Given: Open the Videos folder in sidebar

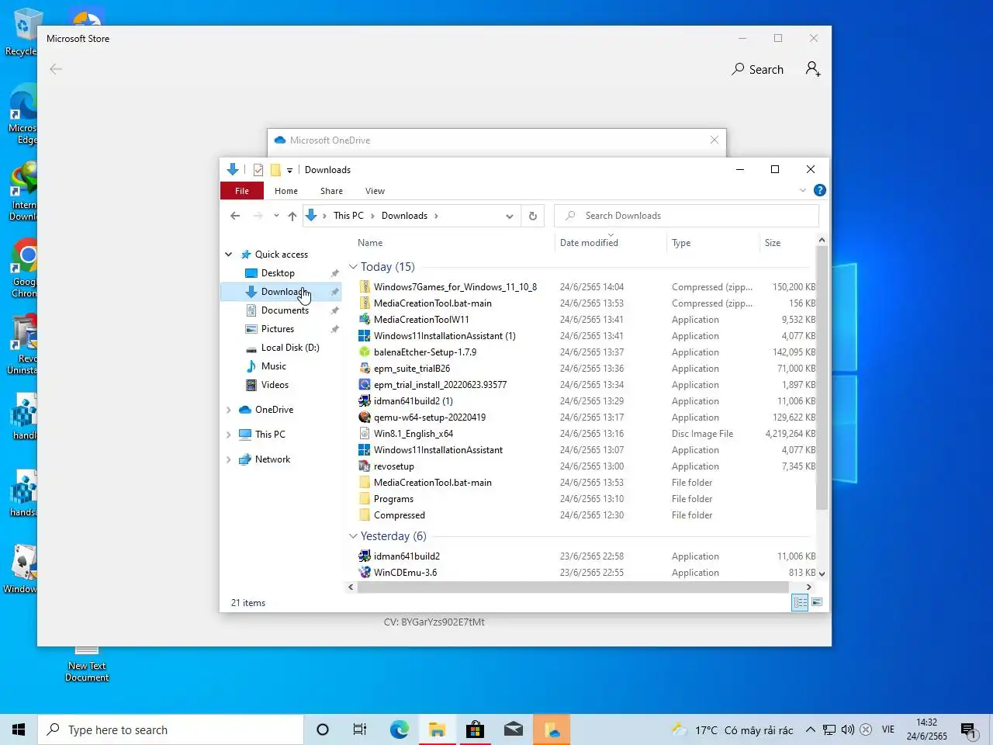Looking at the screenshot, I should coord(275,385).
